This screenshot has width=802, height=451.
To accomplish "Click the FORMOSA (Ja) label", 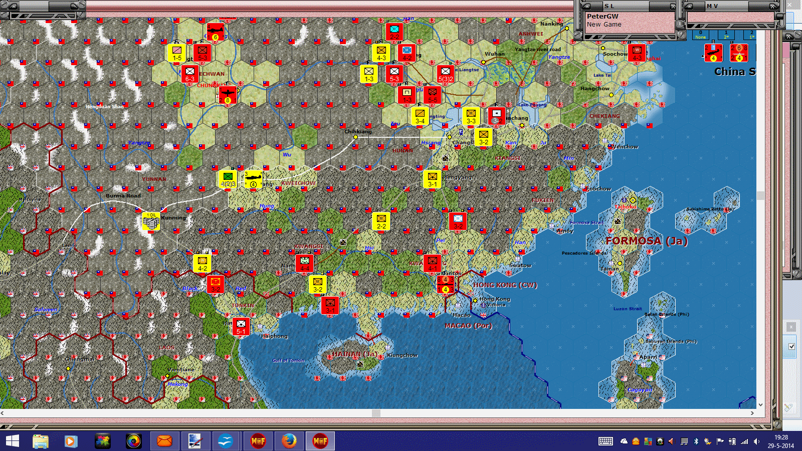I will click(646, 241).
